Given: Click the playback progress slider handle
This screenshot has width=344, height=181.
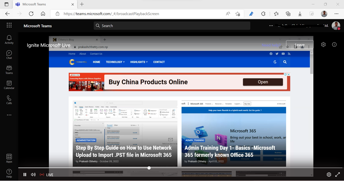Looking at the screenshot, I should click(149, 168).
